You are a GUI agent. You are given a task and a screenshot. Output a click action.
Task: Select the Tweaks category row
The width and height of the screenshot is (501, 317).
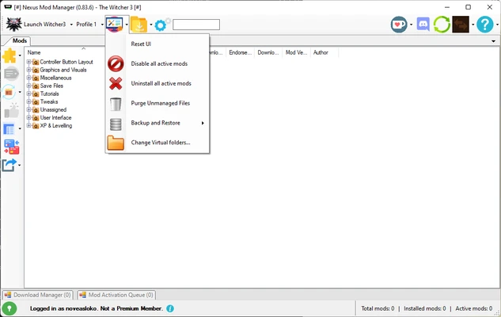point(49,101)
